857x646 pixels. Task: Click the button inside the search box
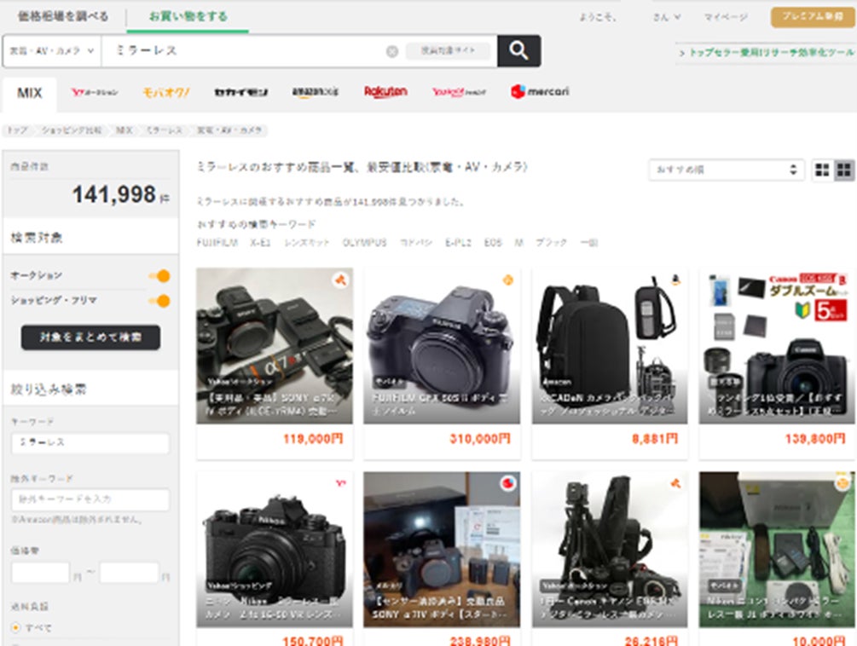coord(448,51)
